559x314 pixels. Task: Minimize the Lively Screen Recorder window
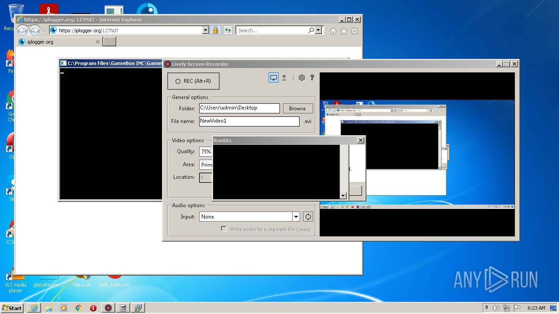click(499, 64)
